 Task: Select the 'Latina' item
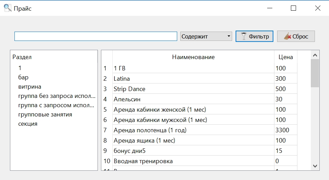pos(193,78)
